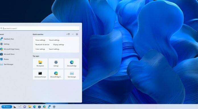Open Microsoft Edge from the taskbar
The width and height of the screenshot is (198, 109).
34,107
